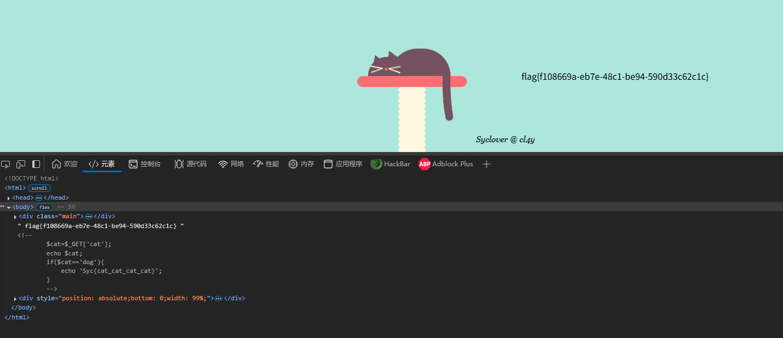Click the scroll badge next to html

(x=39, y=188)
